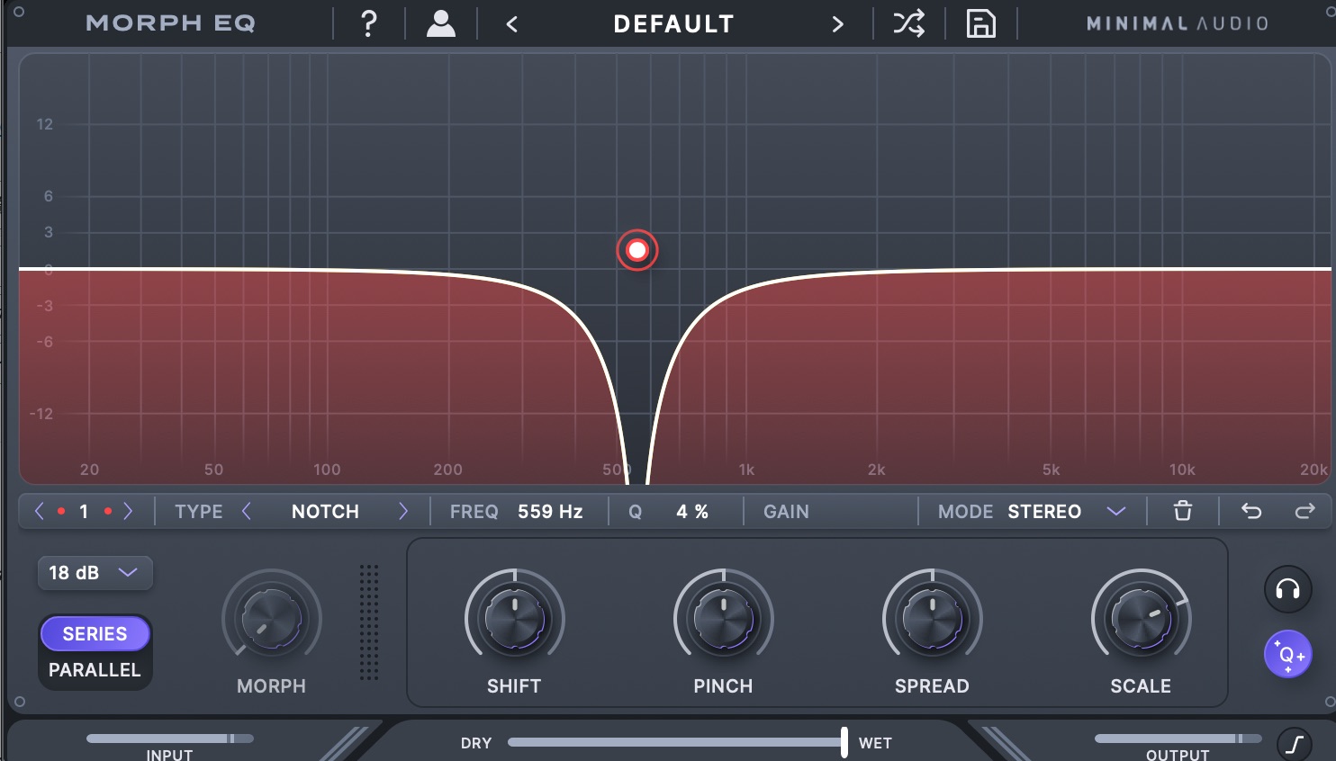Select filter band number 1
Image resolution: width=1336 pixels, height=761 pixels.
(84, 511)
